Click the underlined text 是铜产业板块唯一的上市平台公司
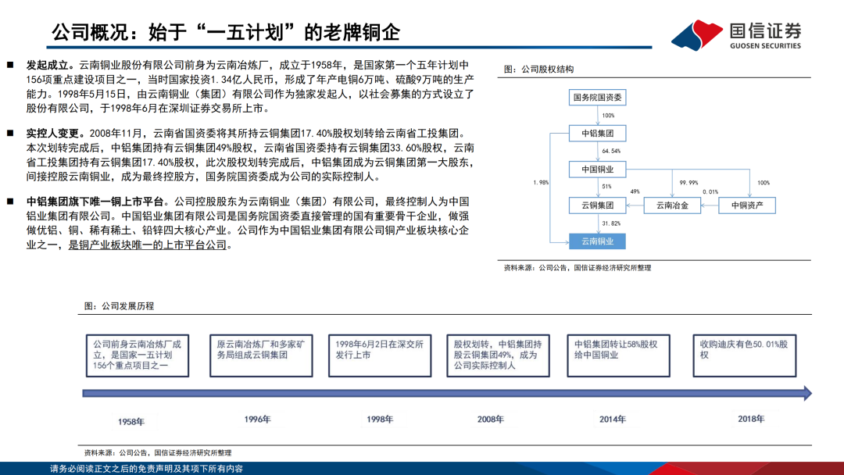 [x=148, y=245]
